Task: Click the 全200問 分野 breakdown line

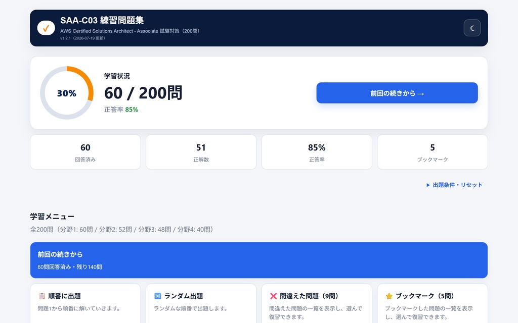Action: point(121,230)
